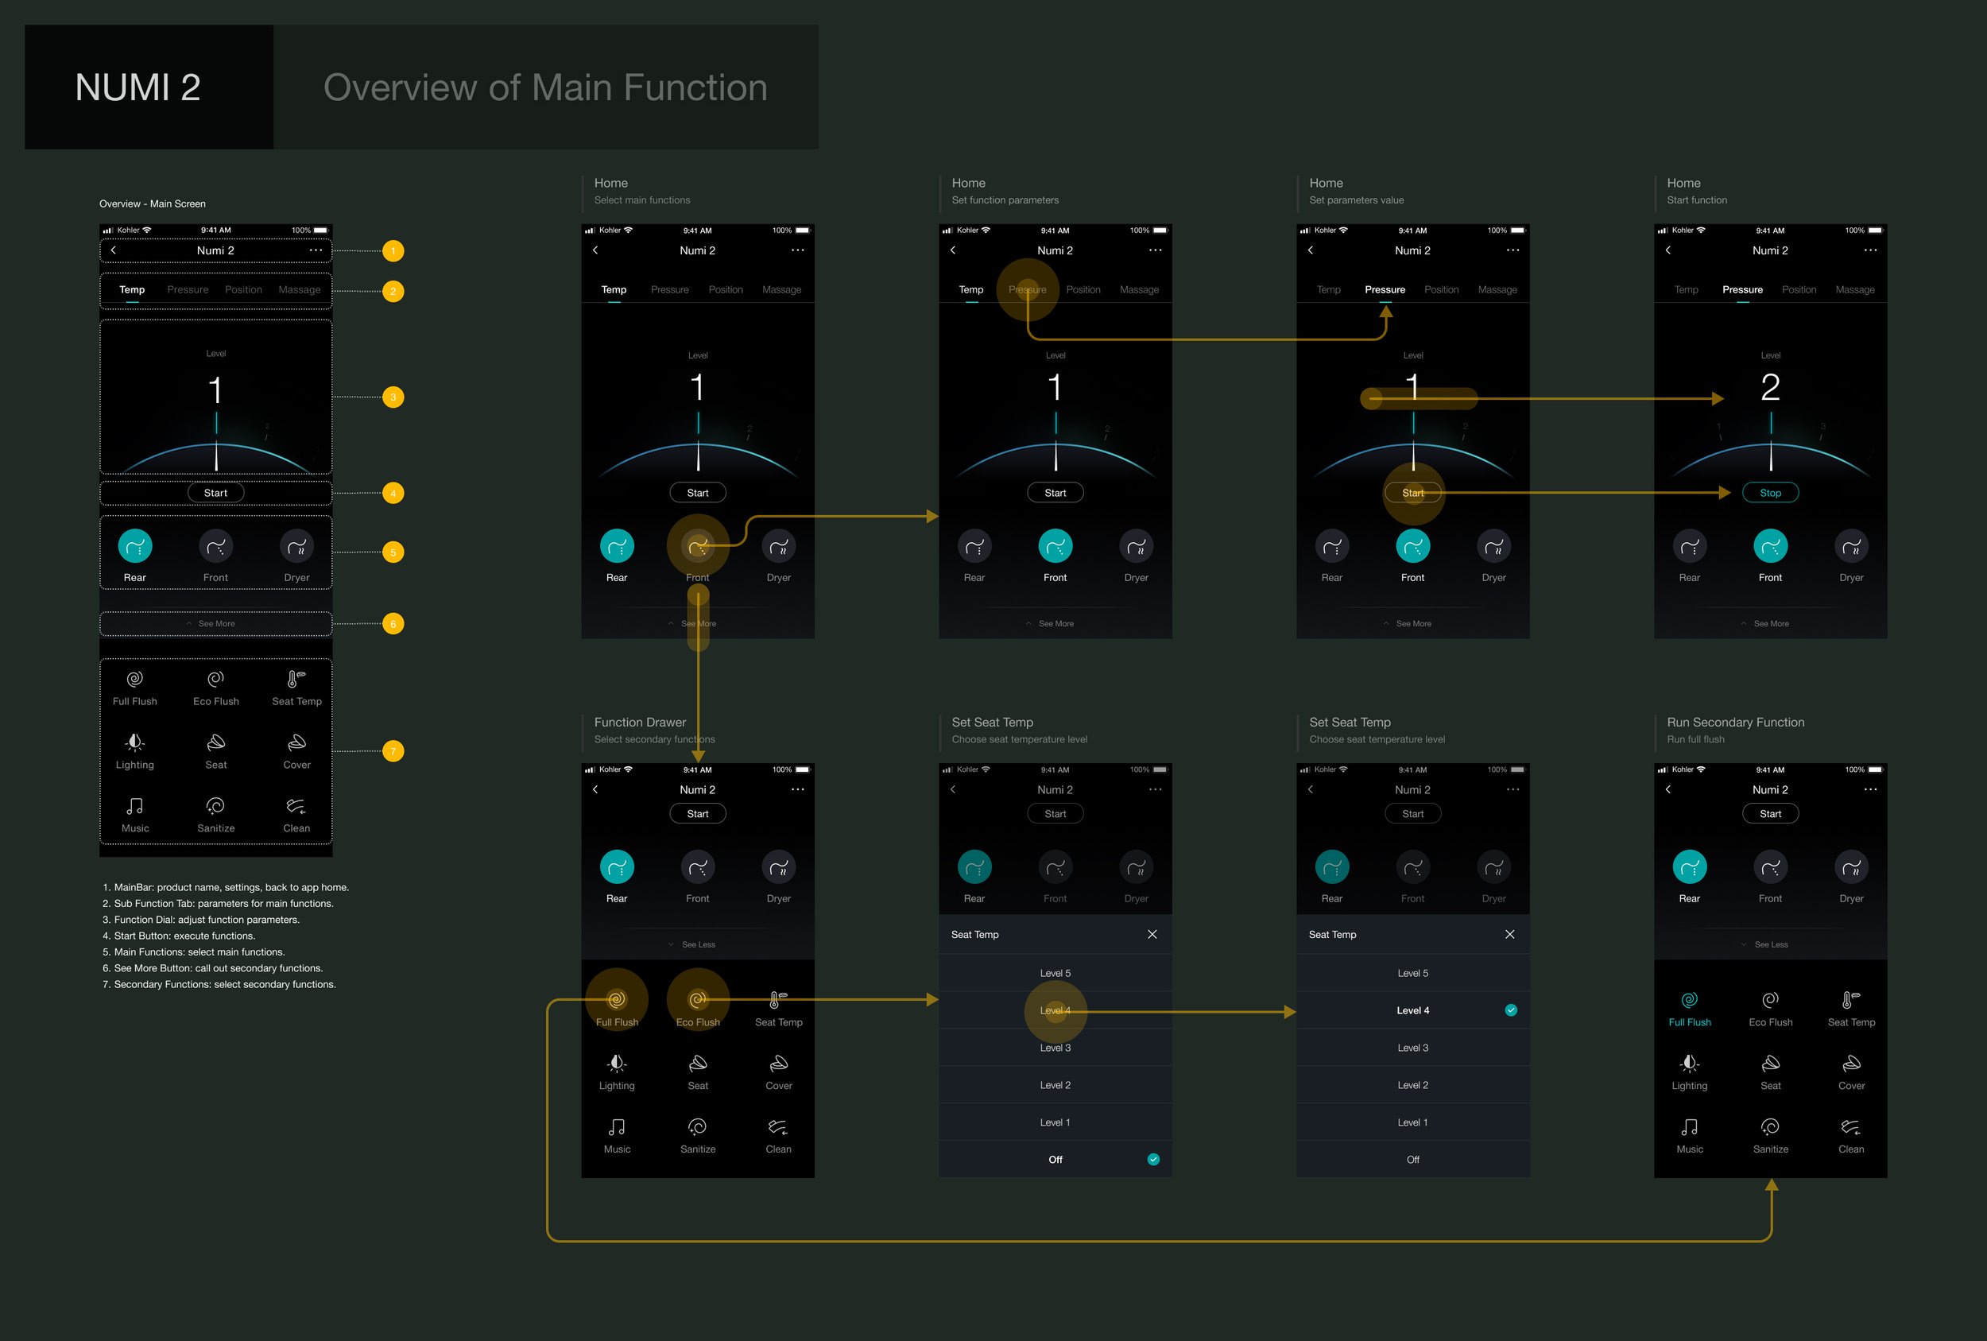Open Massage tab in Home Start function screen
Screen dimensions: 1987x1341
click(x=1855, y=290)
